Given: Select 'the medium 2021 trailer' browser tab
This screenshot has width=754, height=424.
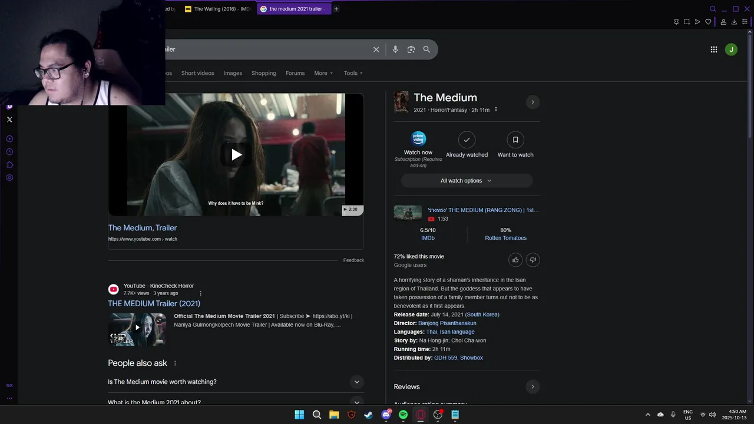Looking at the screenshot, I should pos(293,9).
